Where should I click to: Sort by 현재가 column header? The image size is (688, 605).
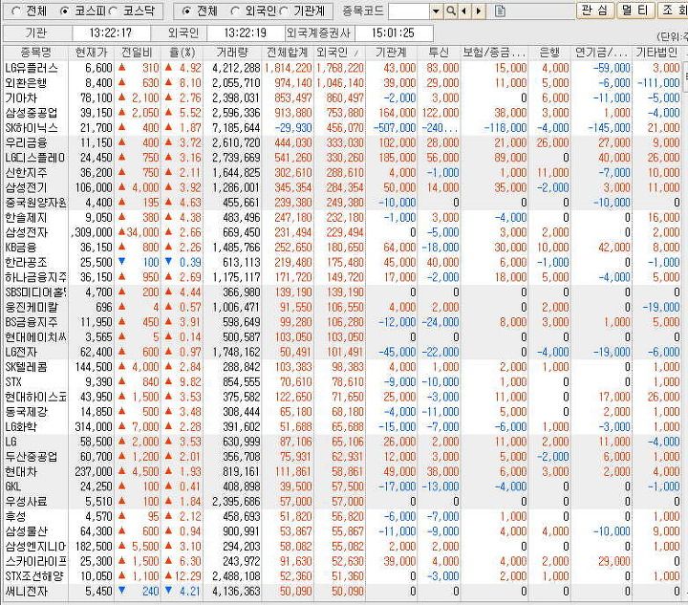point(92,53)
